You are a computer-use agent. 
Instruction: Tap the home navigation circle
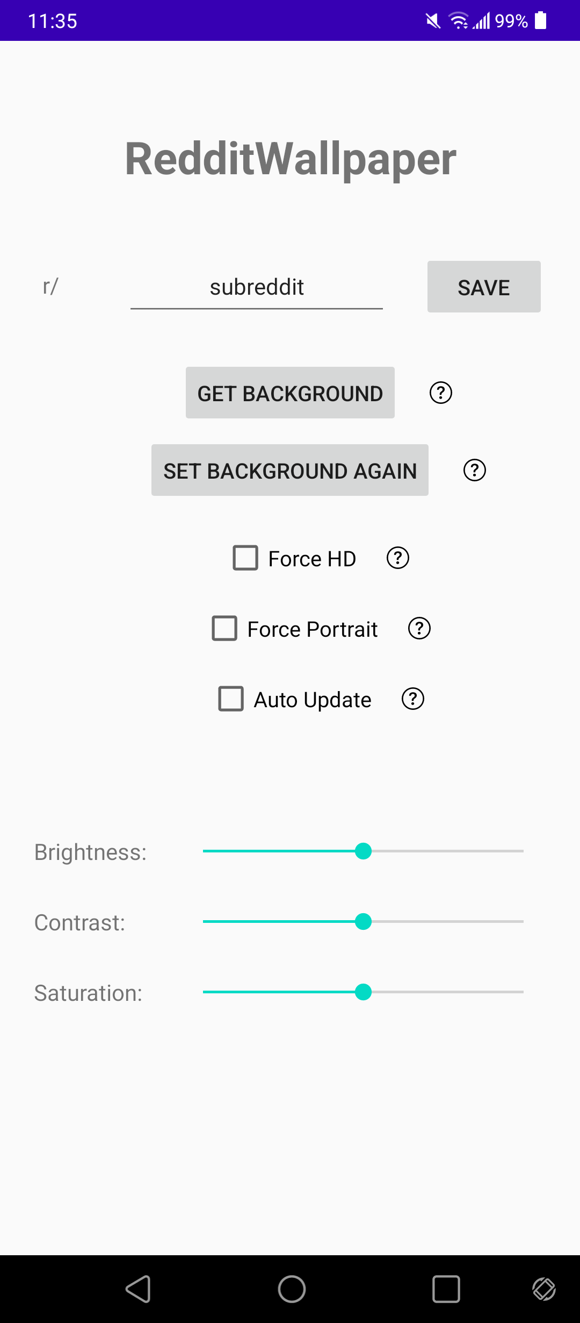pyautogui.click(x=290, y=1289)
